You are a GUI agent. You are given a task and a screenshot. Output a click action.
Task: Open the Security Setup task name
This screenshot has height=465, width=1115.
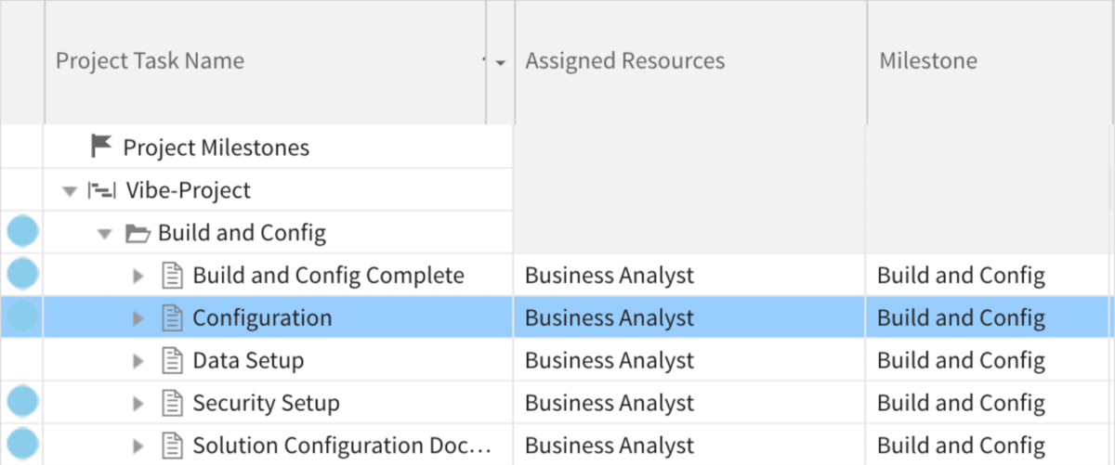click(266, 404)
